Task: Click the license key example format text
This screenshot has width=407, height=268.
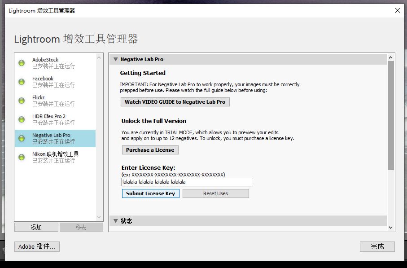Action: click(173, 175)
